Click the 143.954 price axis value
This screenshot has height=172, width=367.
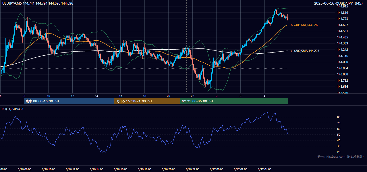click(343, 68)
